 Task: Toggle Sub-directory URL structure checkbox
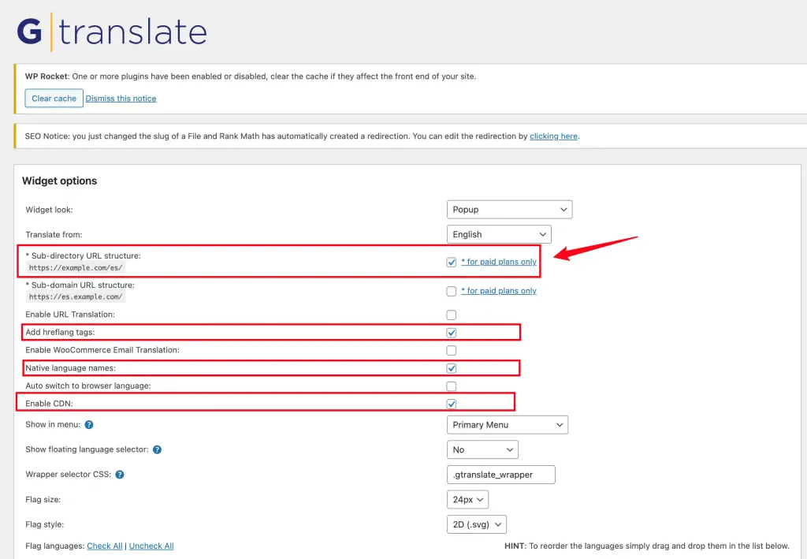point(452,262)
